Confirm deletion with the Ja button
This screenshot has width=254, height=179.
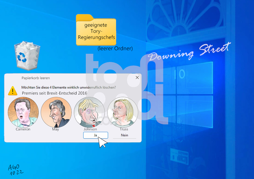(x=95, y=135)
